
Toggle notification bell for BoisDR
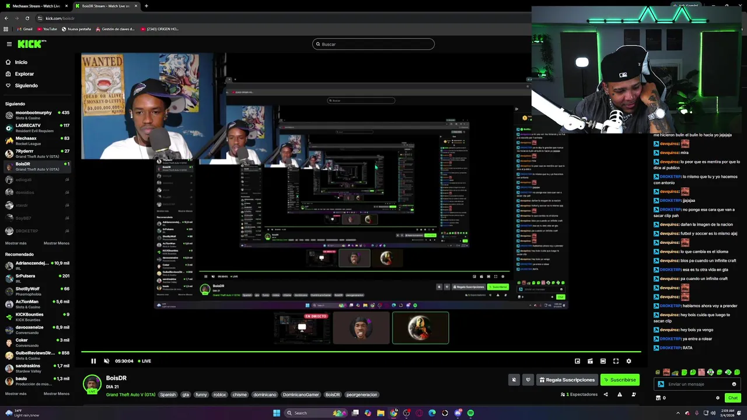(x=514, y=380)
